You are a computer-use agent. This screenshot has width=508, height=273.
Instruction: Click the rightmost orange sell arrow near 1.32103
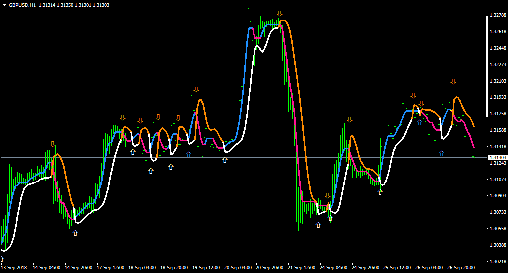coord(453,82)
